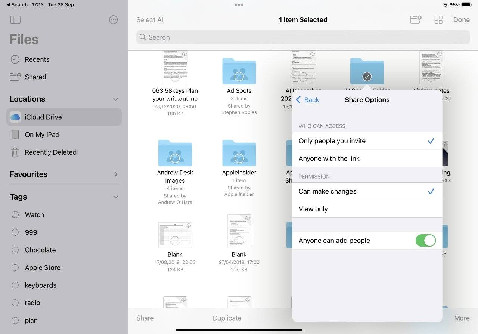Create a new folder with the folder-plus icon

pos(415,19)
